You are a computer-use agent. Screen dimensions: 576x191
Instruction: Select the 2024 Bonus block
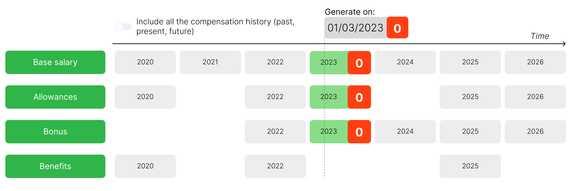tap(405, 132)
